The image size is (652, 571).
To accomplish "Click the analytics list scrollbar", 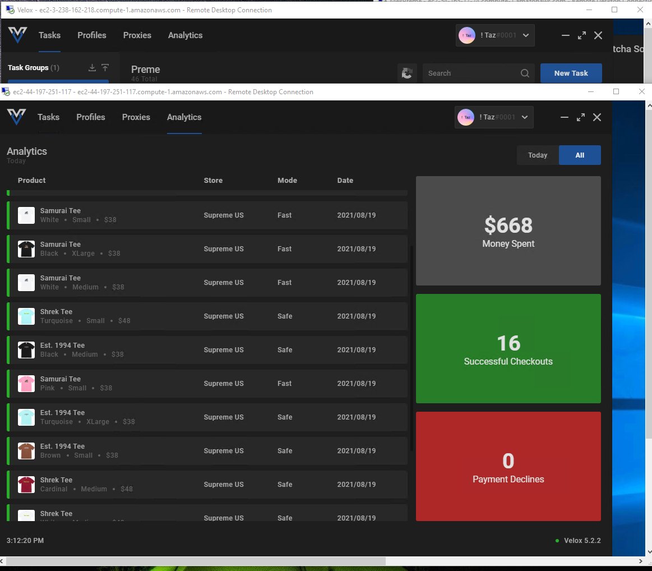I will coord(411,348).
